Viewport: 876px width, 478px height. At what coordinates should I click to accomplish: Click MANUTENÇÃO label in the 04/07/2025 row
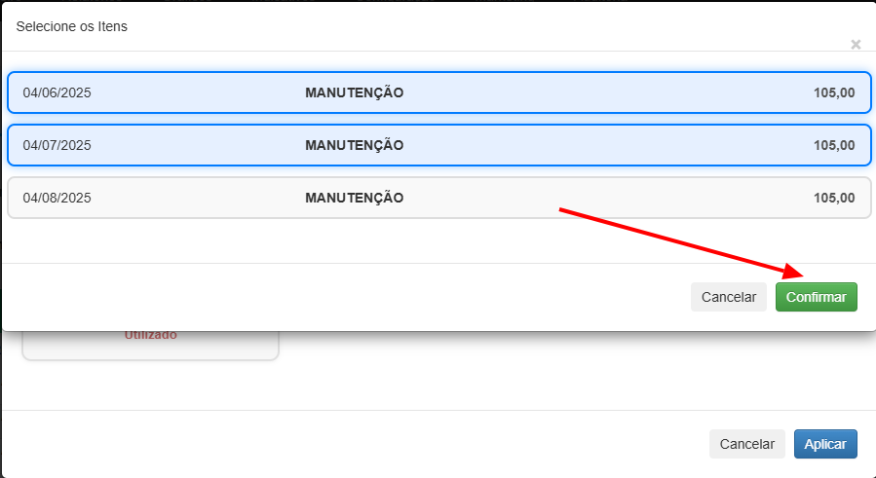click(x=354, y=145)
